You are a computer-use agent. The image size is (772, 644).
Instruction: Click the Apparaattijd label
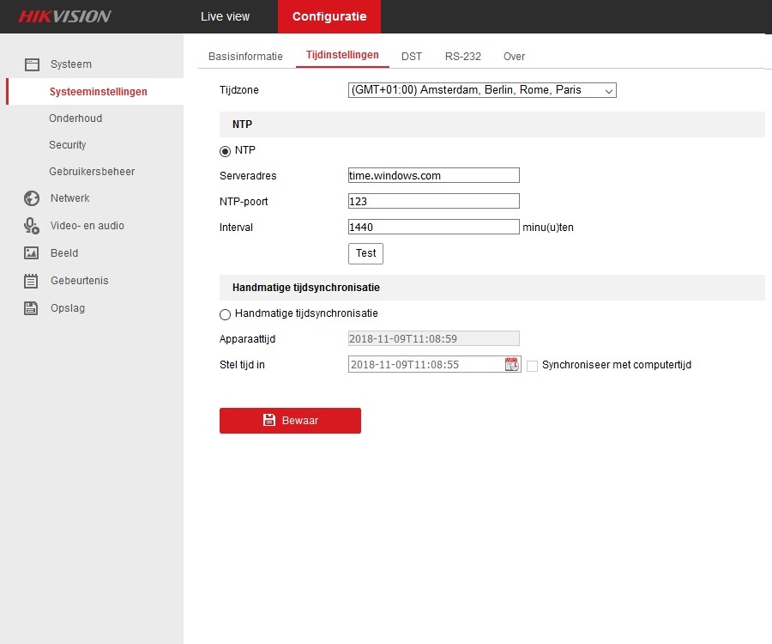(x=247, y=339)
